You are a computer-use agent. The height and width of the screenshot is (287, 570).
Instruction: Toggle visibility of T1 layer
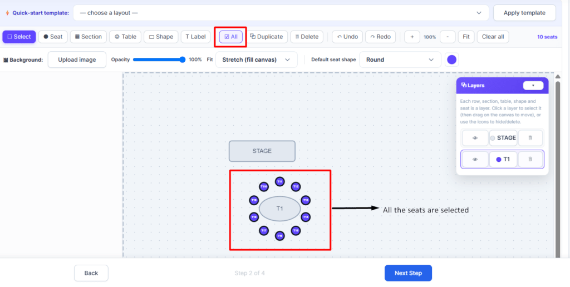tap(475, 159)
